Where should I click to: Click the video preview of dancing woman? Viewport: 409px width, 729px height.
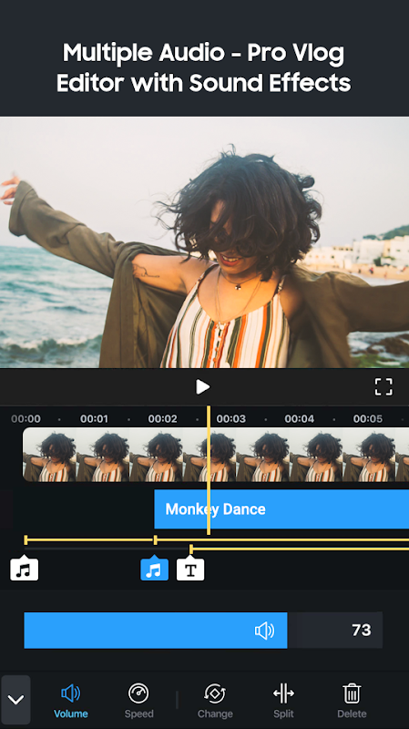tap(204, 242)
